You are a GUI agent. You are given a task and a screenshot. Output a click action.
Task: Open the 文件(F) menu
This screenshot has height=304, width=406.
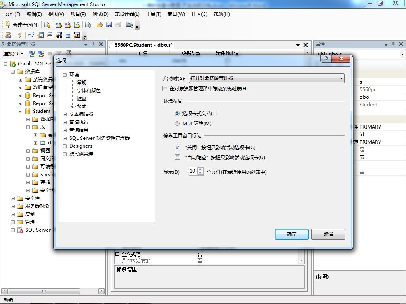[x=12, y=14]
